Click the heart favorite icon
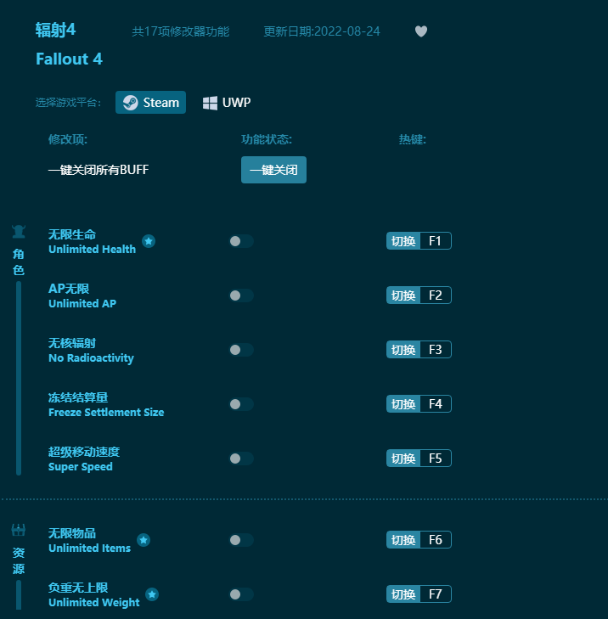This screenshot has width=608, height=619. [421, 31]
